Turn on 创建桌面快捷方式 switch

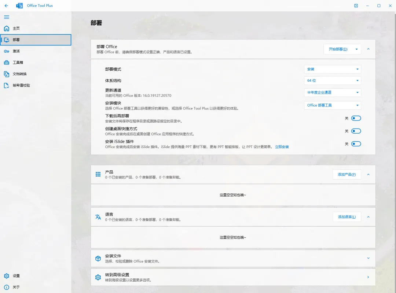point(356,131)
